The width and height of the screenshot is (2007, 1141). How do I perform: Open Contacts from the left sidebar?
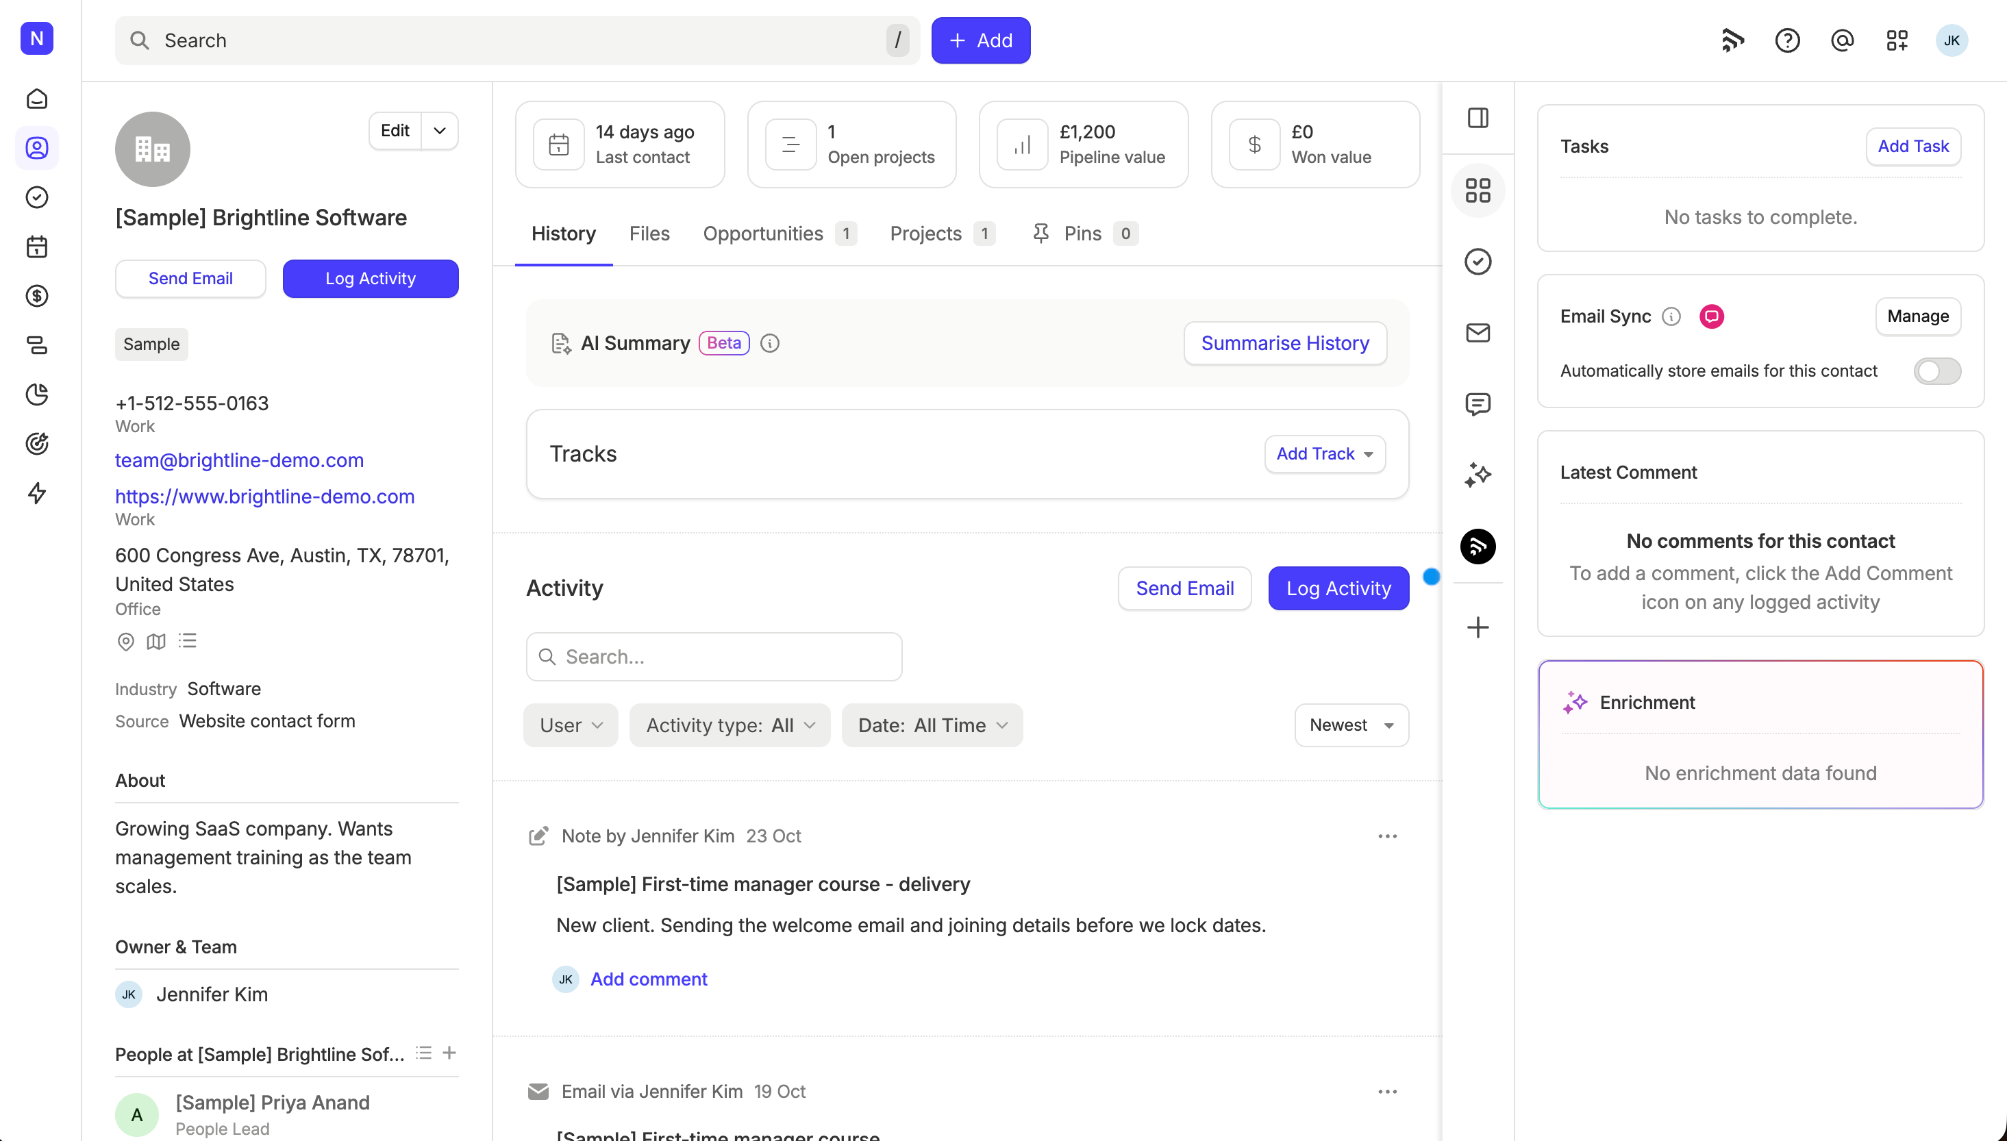[x=37, y=148]
